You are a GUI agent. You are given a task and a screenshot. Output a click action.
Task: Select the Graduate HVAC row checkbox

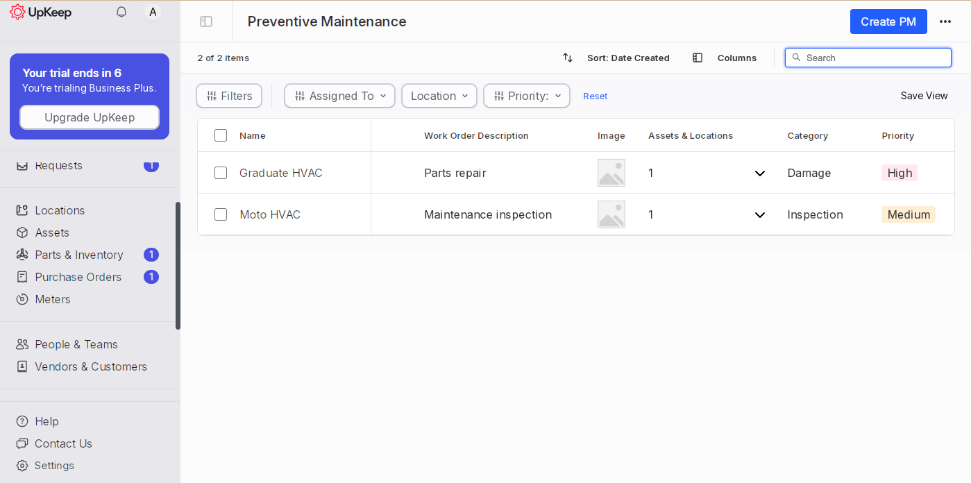tap(221, 173)
